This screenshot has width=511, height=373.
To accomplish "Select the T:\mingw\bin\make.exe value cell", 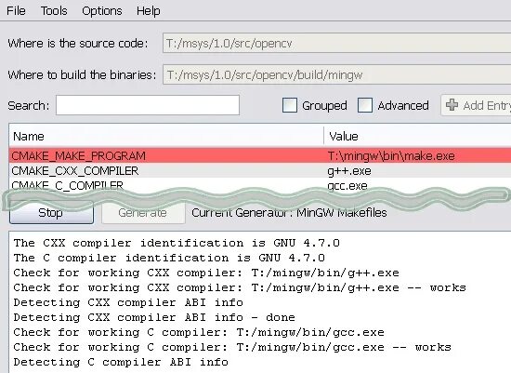I will (x=391, y=155).
